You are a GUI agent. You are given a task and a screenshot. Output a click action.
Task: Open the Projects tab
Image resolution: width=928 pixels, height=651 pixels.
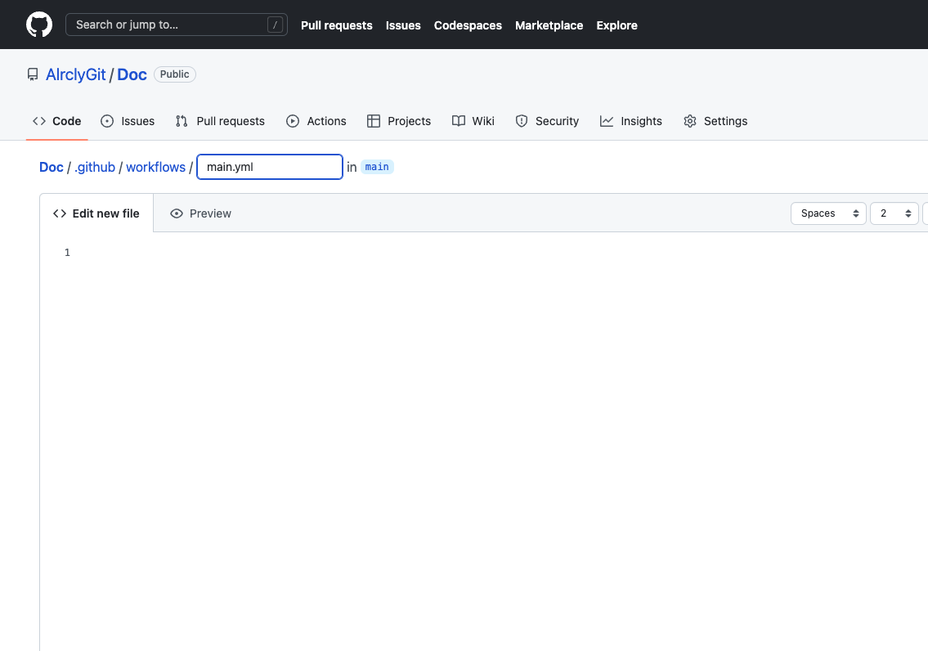point(399,121)
